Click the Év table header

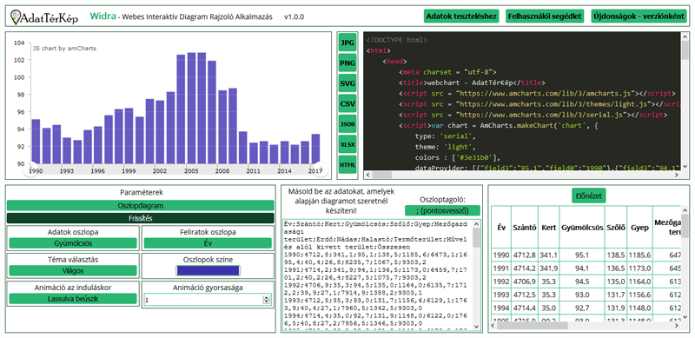[501, 228]
